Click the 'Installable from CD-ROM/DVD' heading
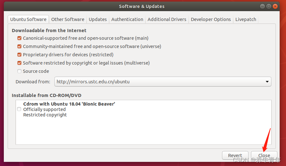 pos(46,95)
